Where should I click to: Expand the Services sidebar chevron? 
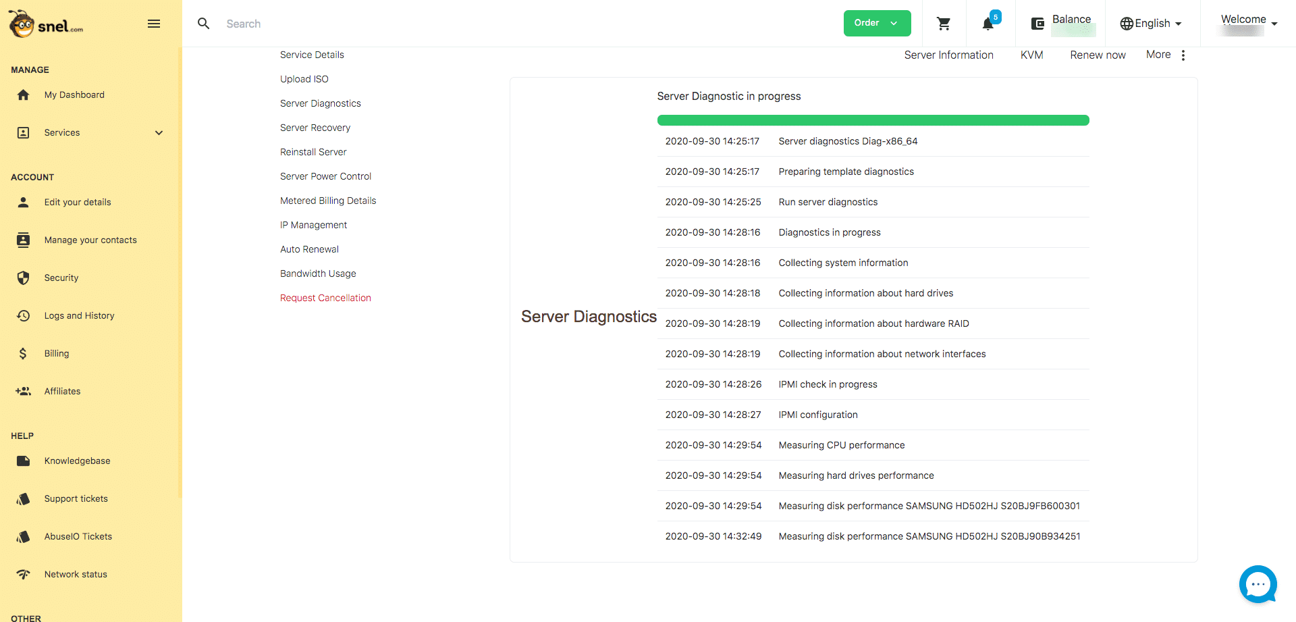tap(159, 132)
